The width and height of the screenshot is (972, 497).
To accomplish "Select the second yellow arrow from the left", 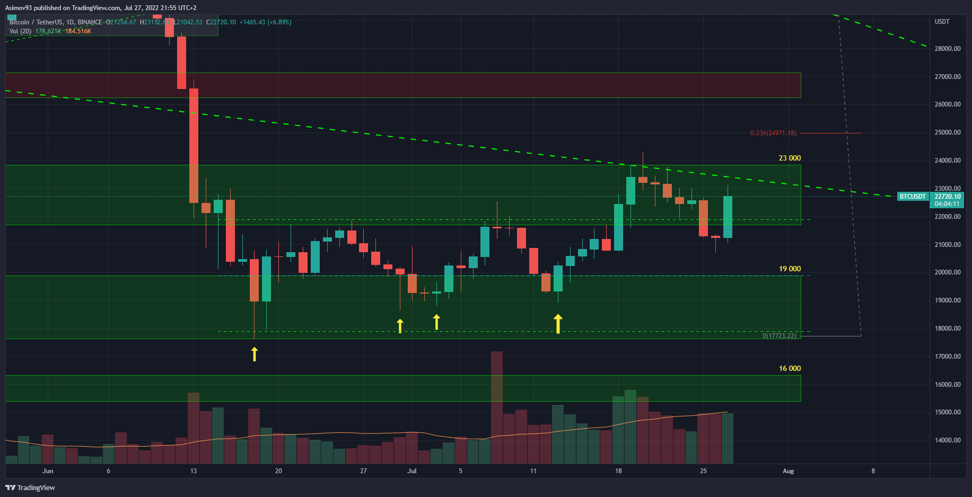I will 400,326.
